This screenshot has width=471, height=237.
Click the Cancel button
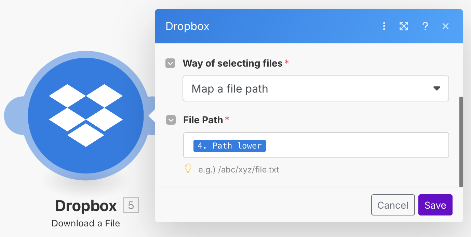393,205
